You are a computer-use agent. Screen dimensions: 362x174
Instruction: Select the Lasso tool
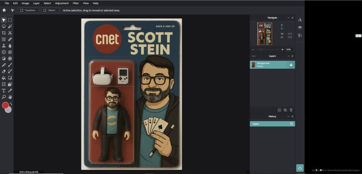click(x=4, y=26)
